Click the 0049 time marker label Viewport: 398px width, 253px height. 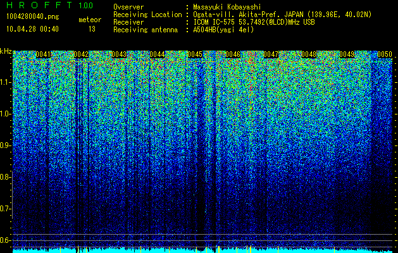(x=347, y=54)
